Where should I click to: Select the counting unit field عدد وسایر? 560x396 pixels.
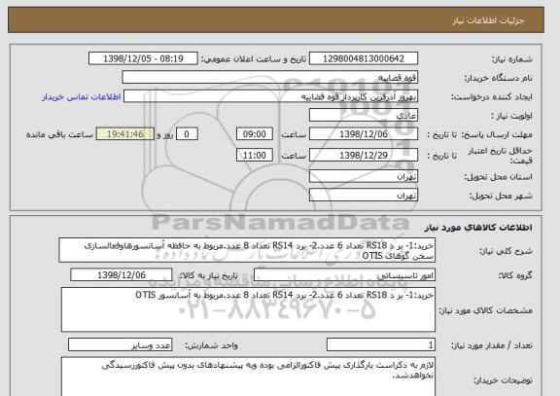pyautogui.click(x=120, y=344)
